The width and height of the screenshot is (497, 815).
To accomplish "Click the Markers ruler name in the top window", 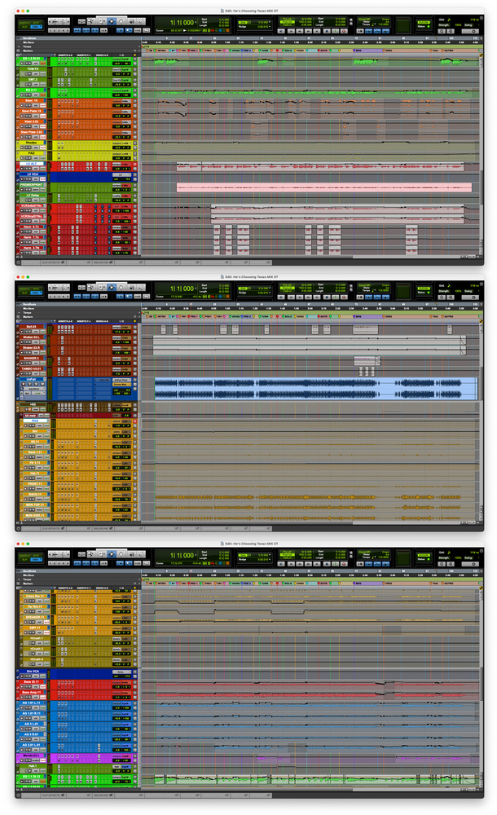I will [28, 51].
